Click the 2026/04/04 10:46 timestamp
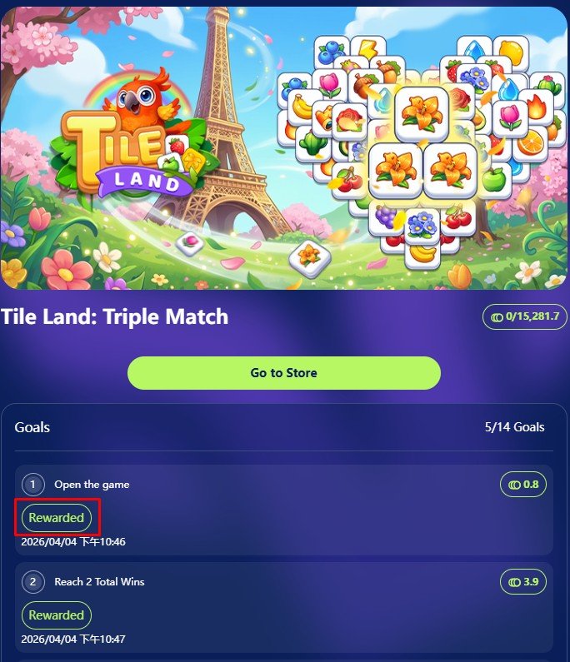570x662 pixels. [x=73, y=542]
